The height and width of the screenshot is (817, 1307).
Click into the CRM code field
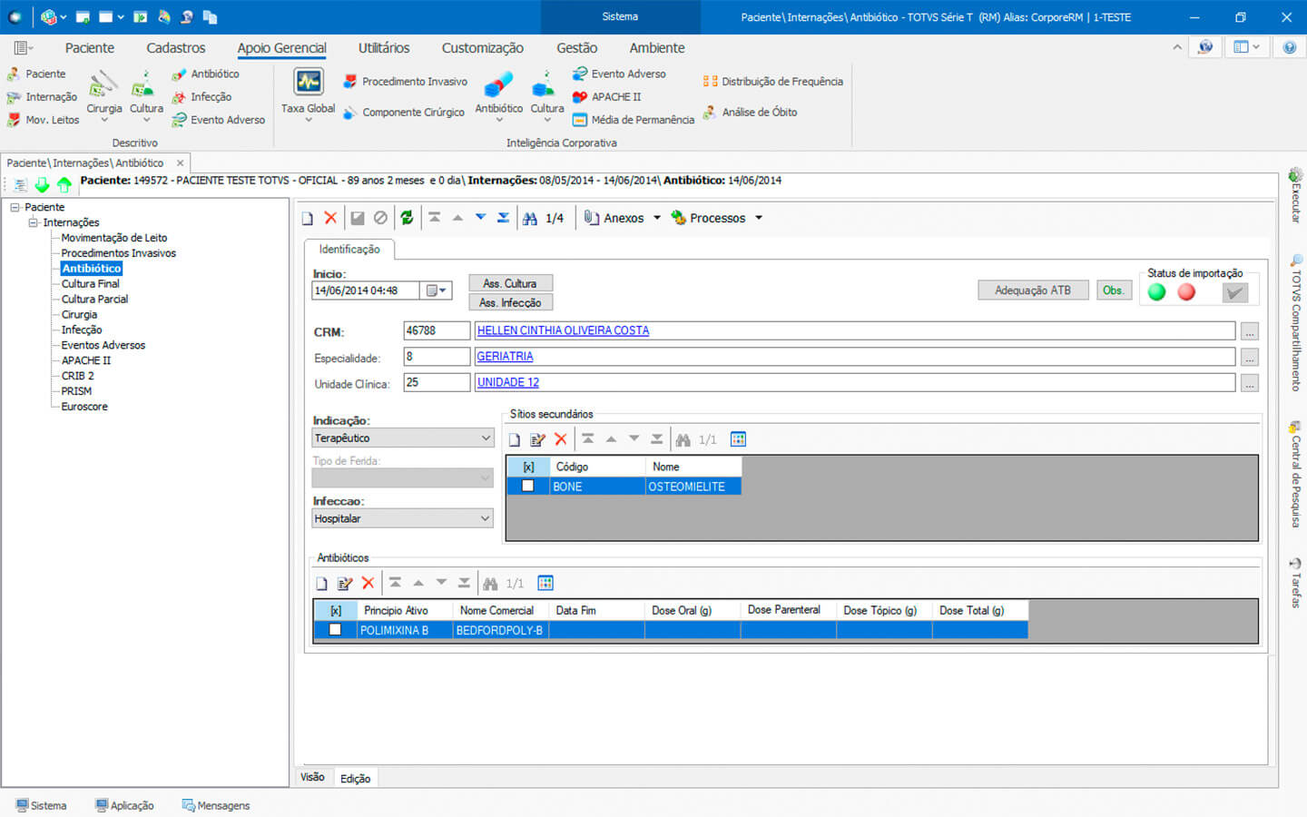click(436, 331)
